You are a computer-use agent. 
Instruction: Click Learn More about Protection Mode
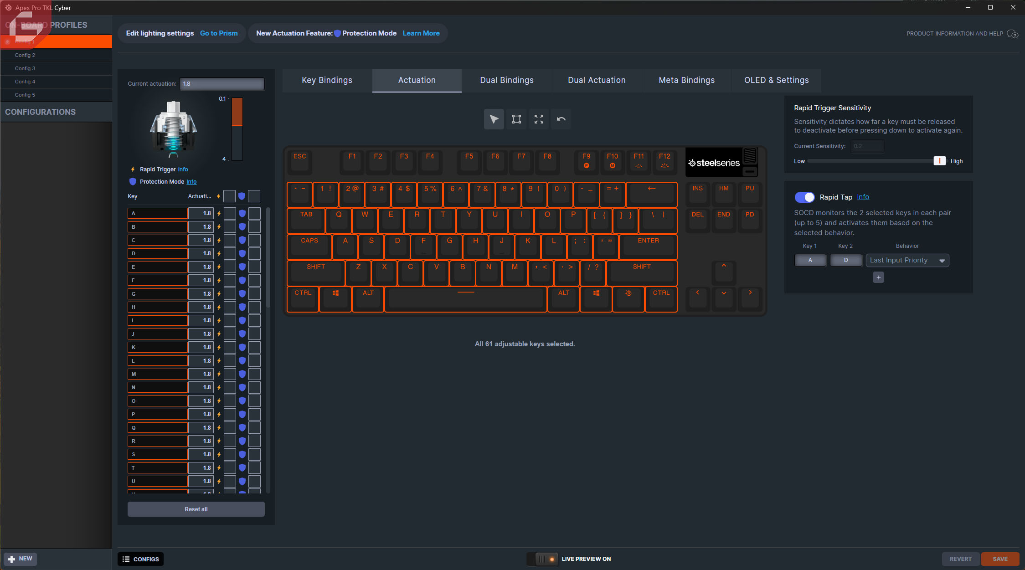421,33
